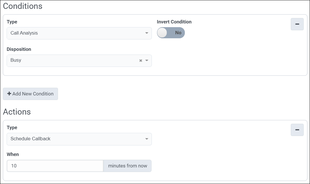Click the Conditions heading
310x184 pixels.
tap(23, 6)
